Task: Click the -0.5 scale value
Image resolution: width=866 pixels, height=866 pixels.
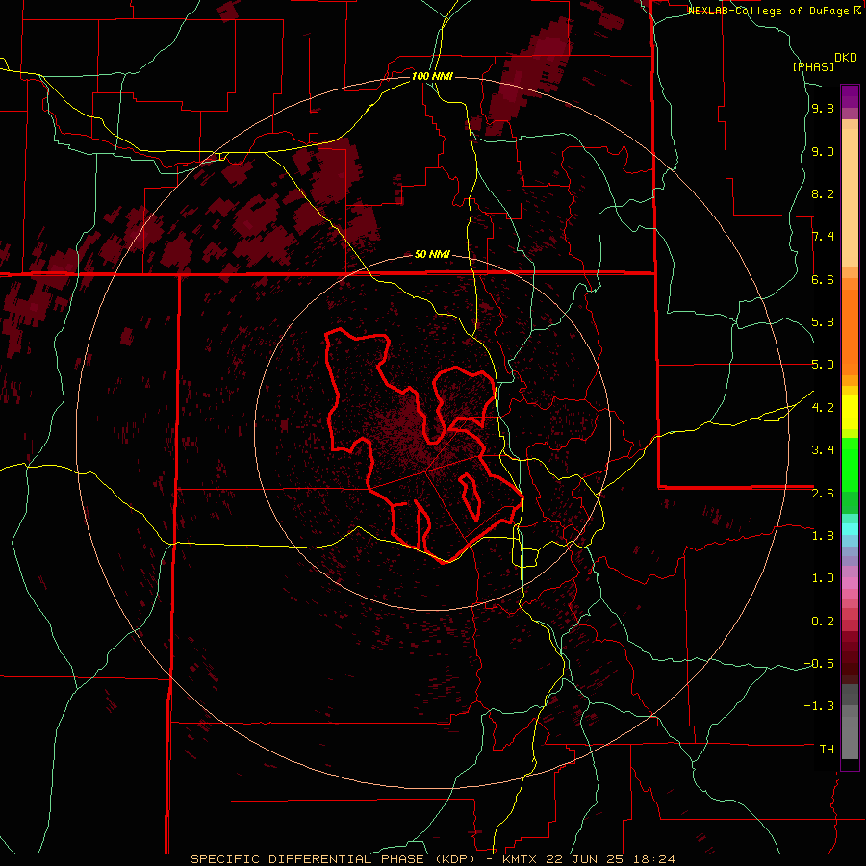Action: (819, 664)
